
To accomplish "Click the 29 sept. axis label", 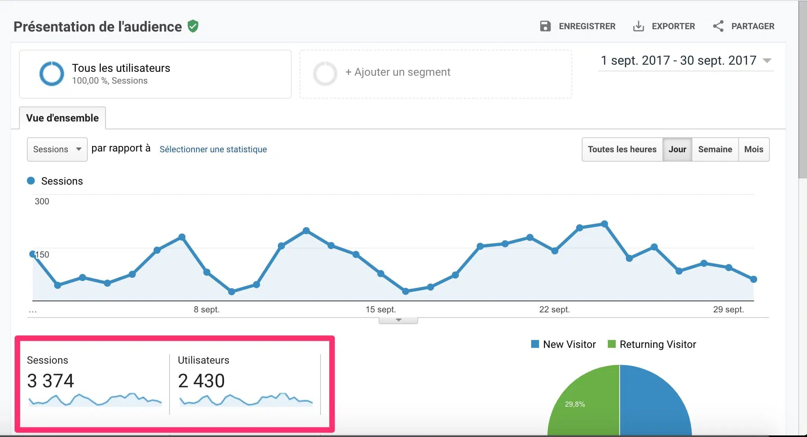I will (728, 310).
